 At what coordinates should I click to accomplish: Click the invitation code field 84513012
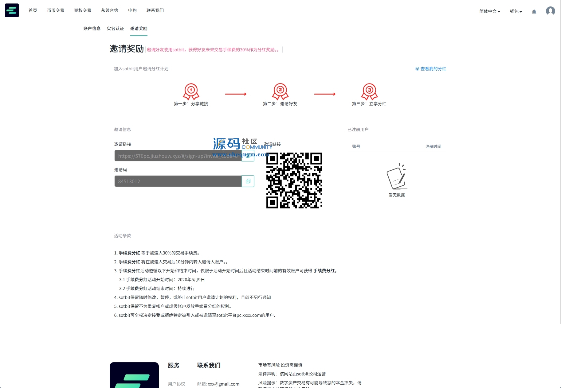(178, 181)
